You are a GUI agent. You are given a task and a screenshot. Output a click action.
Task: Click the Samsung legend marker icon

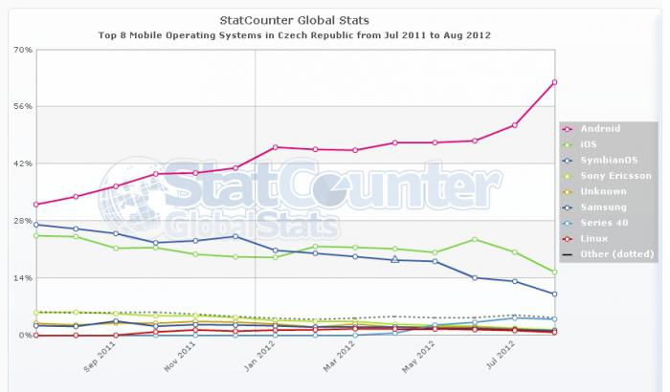click(569, 207)
